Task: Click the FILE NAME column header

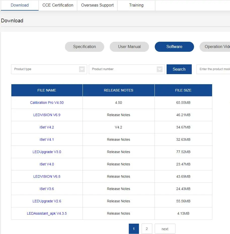Action: pyautogui.click(x=47, y=90)
